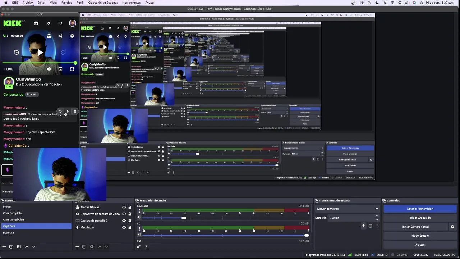Image resolution: width=460 pixels, height=259 pixels.
Task: Add a scene transition with plus button
Action: coord(363,226)
